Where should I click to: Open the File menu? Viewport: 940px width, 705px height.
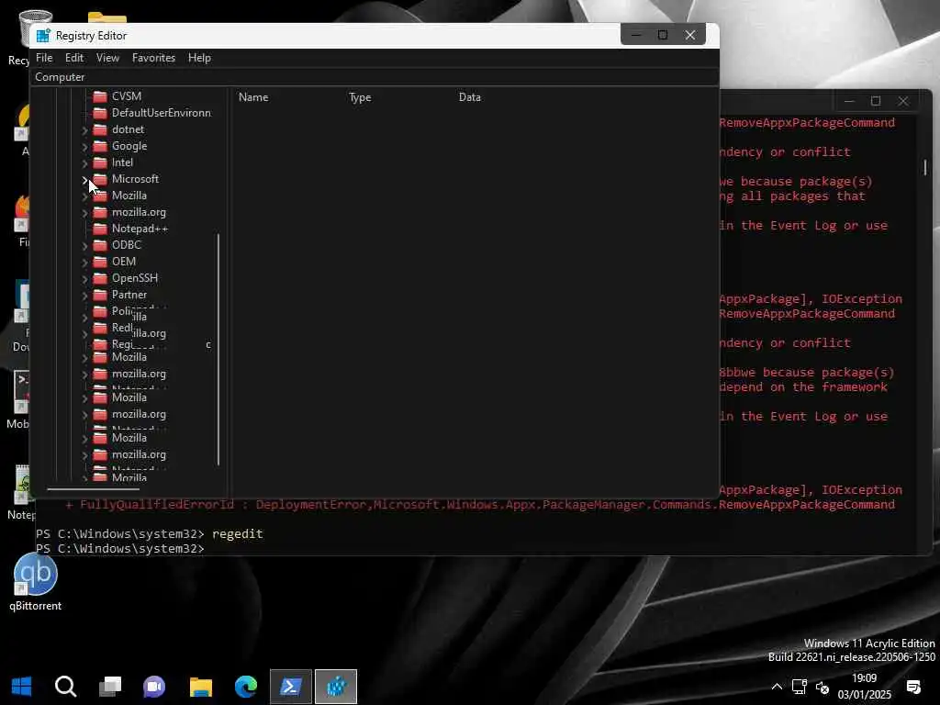click(44, 58)
